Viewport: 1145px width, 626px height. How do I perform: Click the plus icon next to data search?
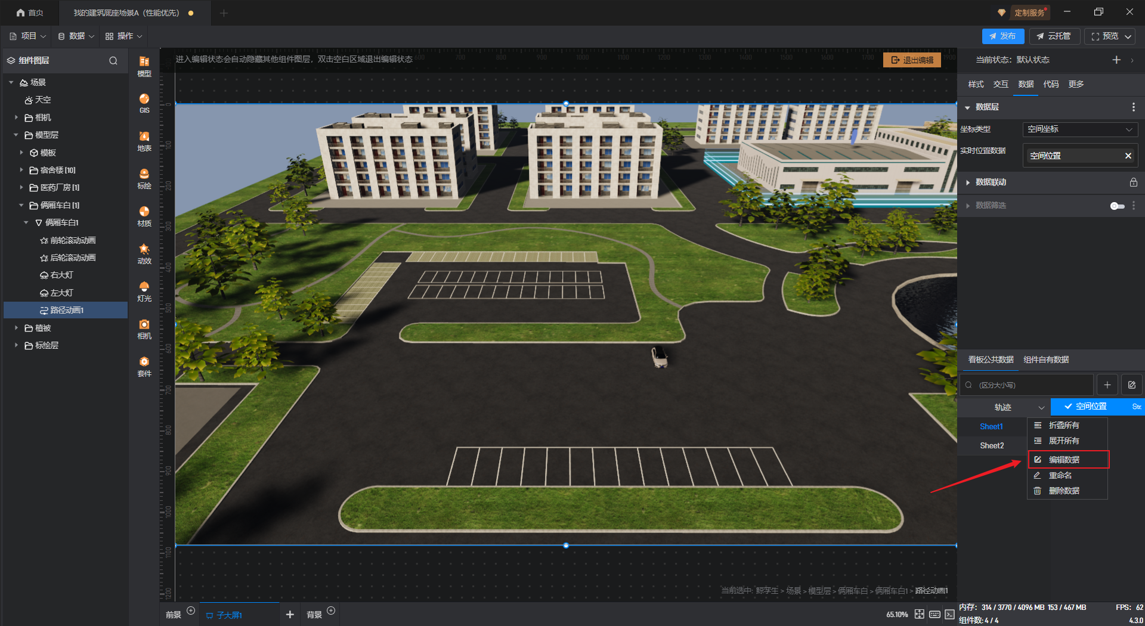click(1107, 385)
